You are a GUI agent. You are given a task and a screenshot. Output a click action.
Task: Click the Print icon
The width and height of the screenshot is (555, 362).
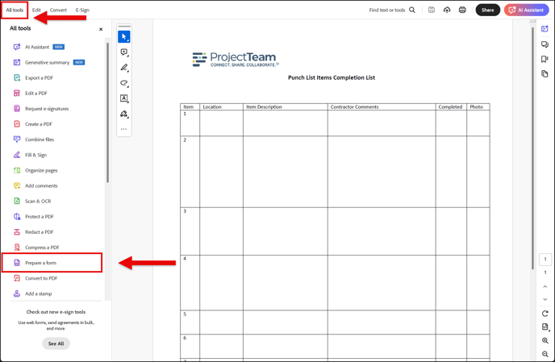(x=462, y=10)
